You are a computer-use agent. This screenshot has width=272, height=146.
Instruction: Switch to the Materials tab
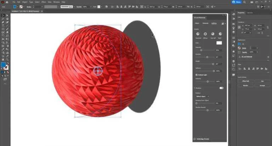point(205,23)
